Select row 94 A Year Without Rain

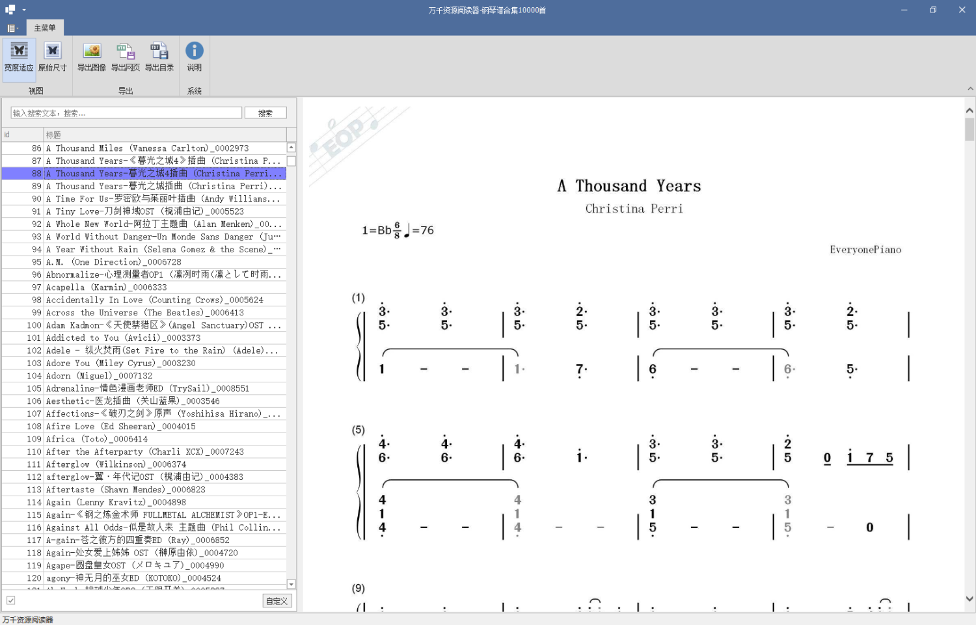coord(144,249)
